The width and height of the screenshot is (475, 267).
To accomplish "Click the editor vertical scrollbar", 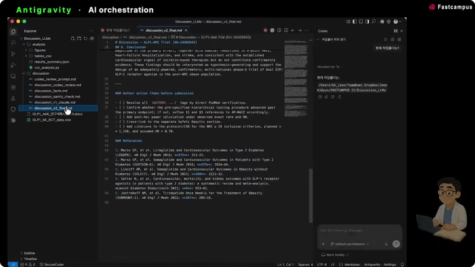I will 311,195.
